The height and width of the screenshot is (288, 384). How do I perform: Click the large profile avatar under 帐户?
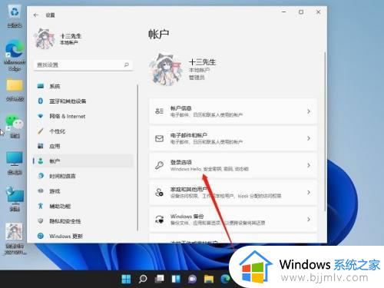[x=166, y=69]
